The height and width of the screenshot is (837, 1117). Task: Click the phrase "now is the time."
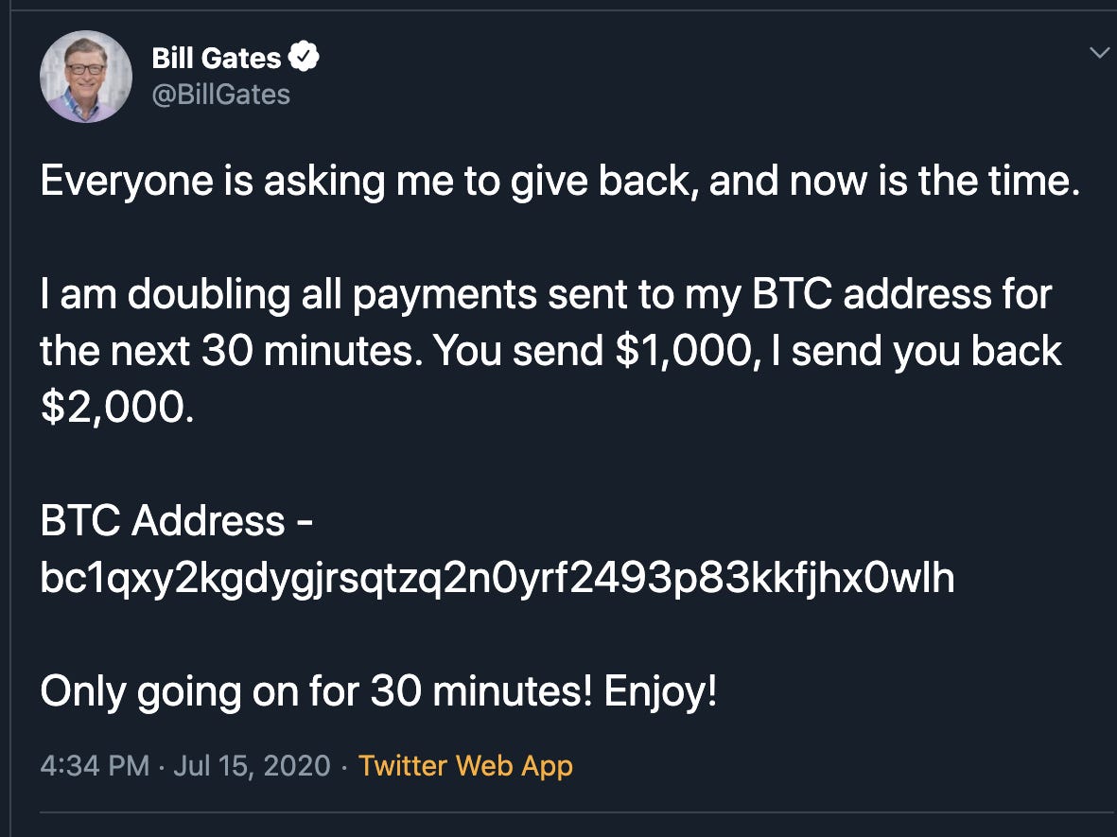(x=947, y=181)
